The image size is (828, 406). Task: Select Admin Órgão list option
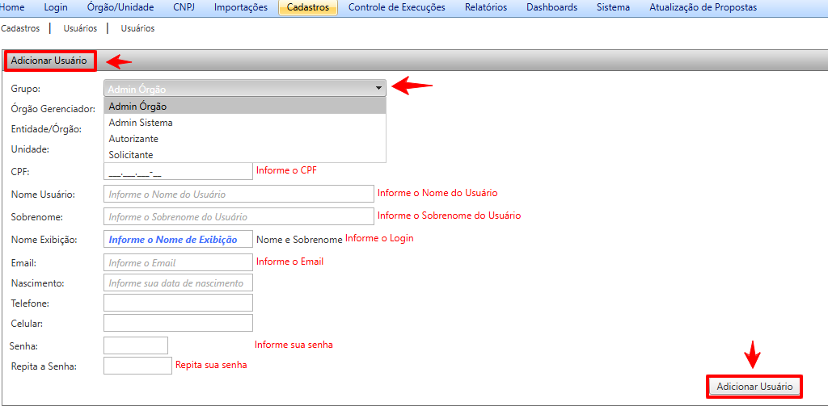(137, 107)
